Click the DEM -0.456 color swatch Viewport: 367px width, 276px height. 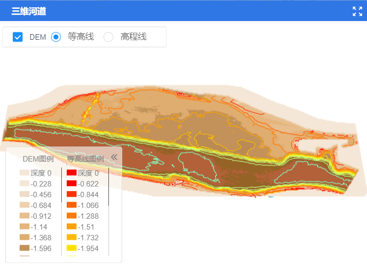pyautogui.click(x=25, y=194)
